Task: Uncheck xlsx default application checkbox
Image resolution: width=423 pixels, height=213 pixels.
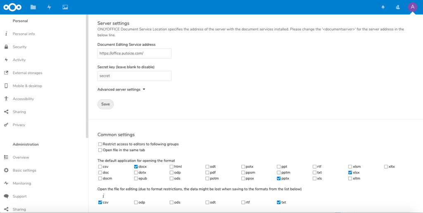Action: coord(350,173)
